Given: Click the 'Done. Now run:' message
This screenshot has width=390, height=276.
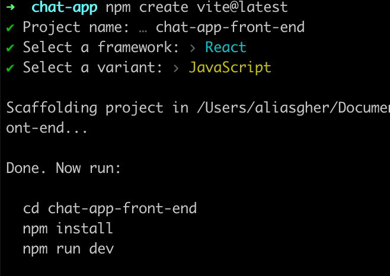Looking at the screenshot, I should tap(63, 168).
